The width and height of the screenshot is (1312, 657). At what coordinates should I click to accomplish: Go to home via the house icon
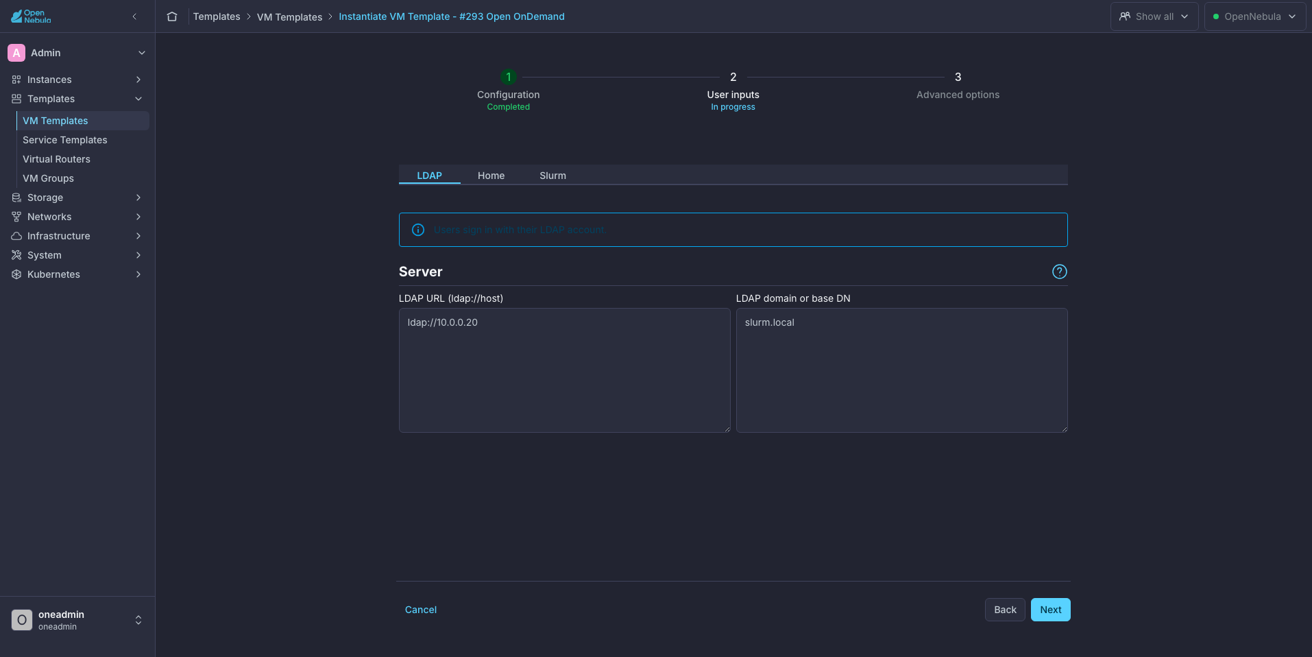pyautogui.click(x=172, y=16)
